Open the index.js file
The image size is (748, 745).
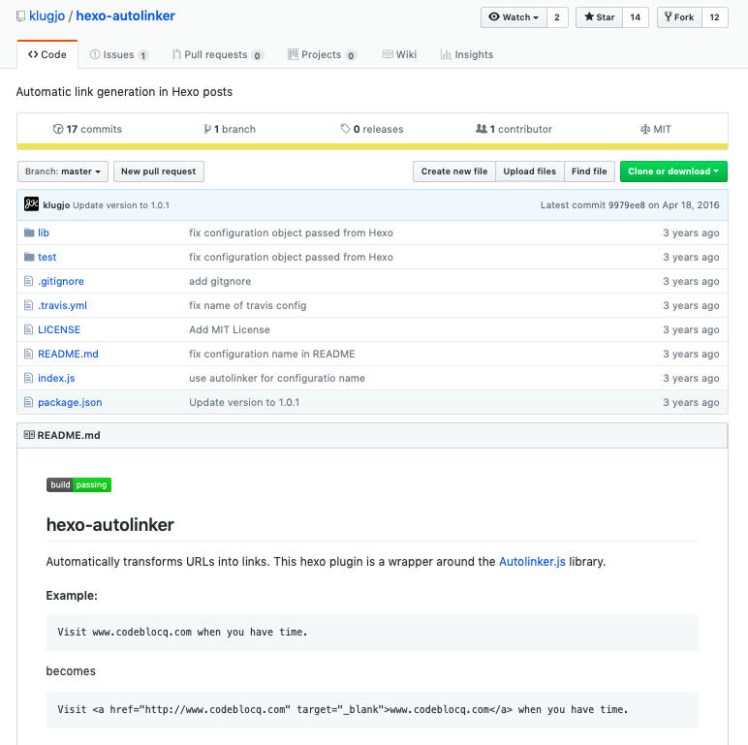tap(56, 378)
